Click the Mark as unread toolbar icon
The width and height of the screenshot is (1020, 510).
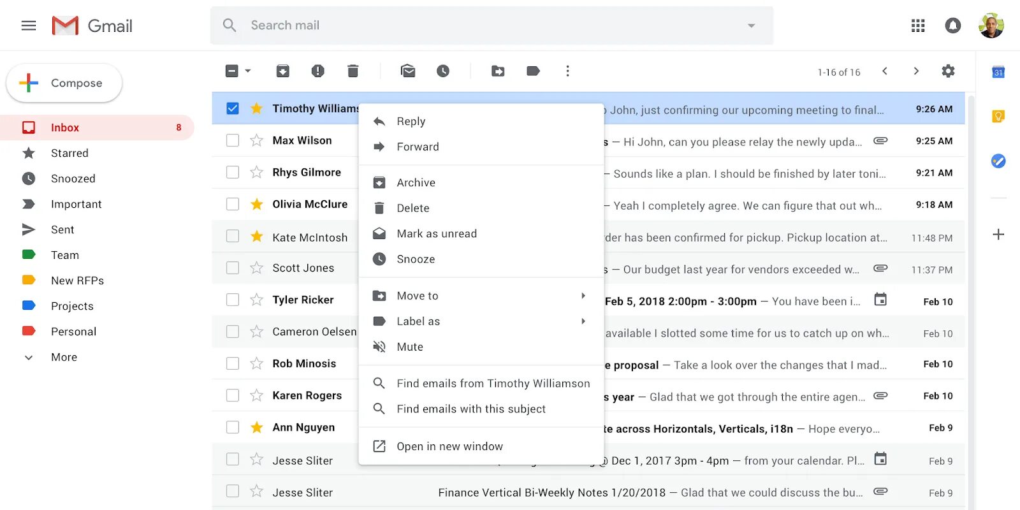[x=408, y=71]
